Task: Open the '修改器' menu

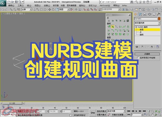Action: 56,6
